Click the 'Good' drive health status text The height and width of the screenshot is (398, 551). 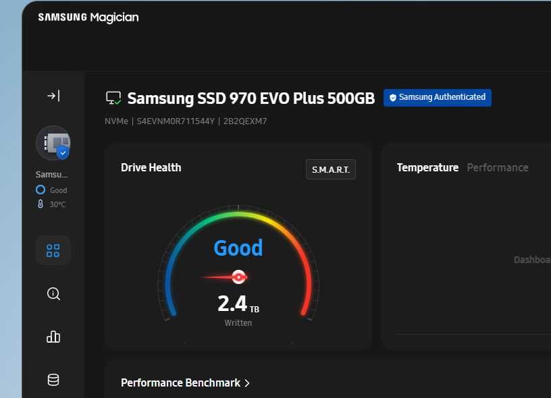pos(238,248)
